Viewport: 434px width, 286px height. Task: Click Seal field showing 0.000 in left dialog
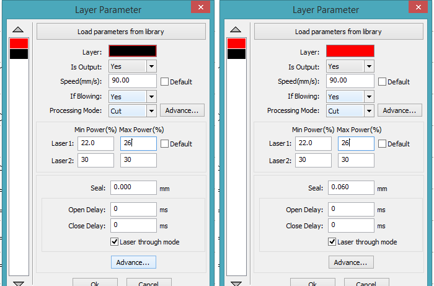pos(133,187)
